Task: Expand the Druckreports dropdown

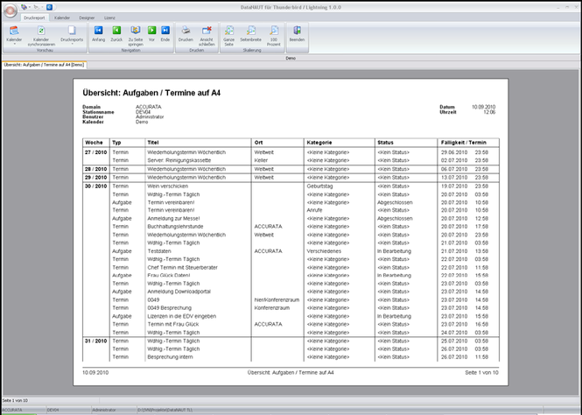Action: (x=72, y=44)
